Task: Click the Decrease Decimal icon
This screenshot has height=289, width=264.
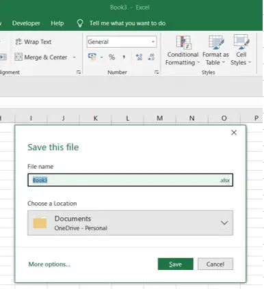Action: pyautogui.click(x=151, y=57)
